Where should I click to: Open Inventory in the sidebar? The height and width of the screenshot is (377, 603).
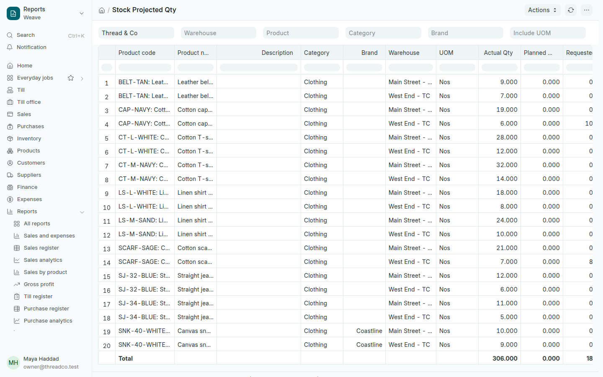point(46,139)
